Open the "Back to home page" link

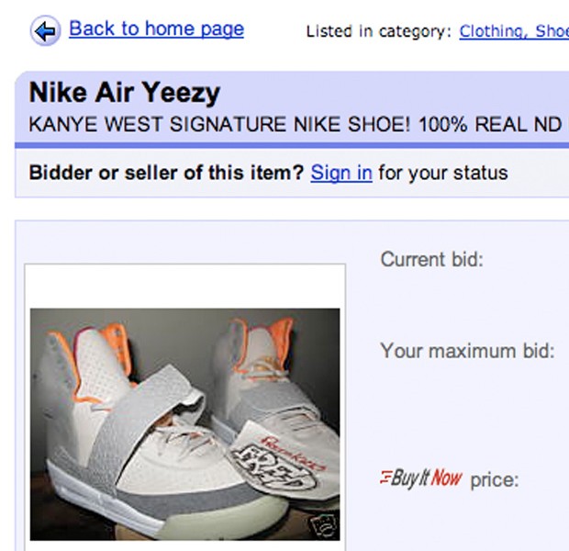[156, 28]
